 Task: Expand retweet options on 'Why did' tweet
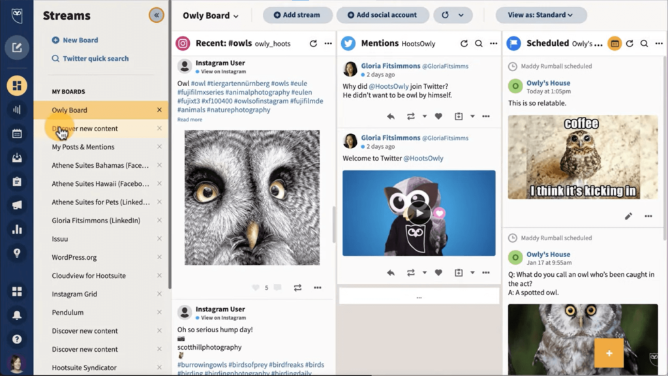424,116
